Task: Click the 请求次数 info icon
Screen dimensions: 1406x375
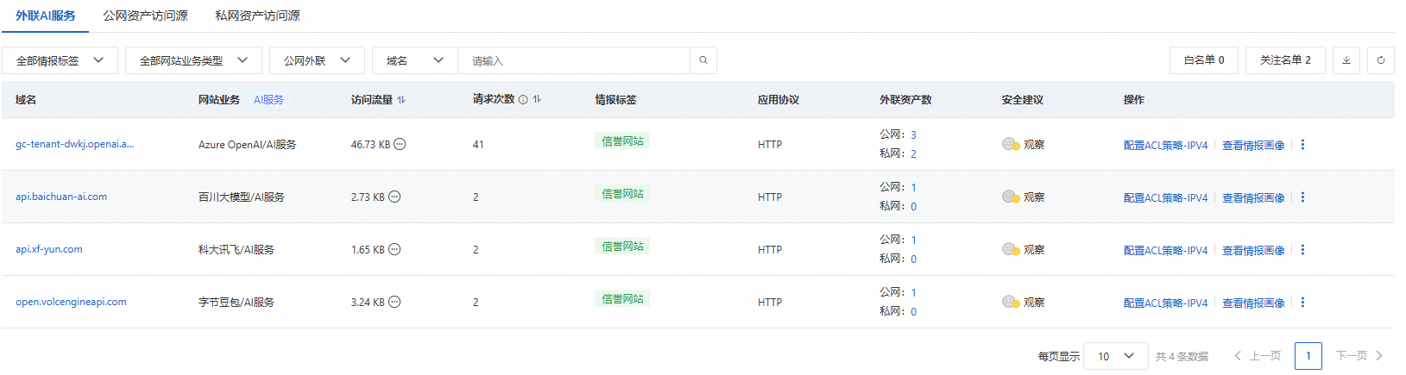Action: (523, 100)
